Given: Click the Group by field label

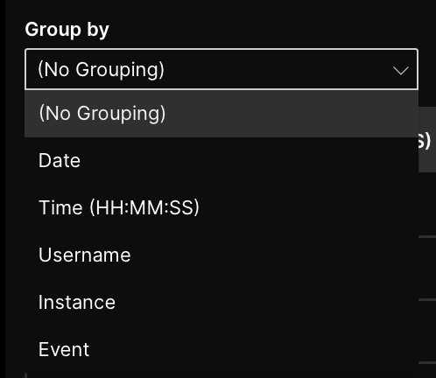Looking at the screenshot, I should pos(67,30).
